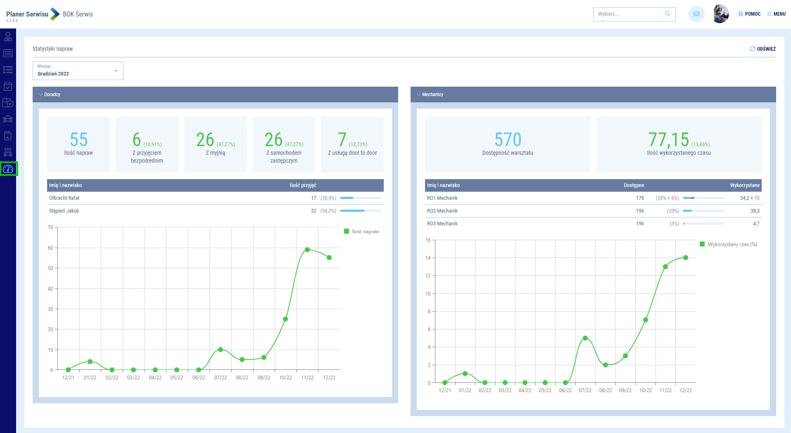
Task: Click POMOC help in the top bar
Action: [x=749, y=14]
